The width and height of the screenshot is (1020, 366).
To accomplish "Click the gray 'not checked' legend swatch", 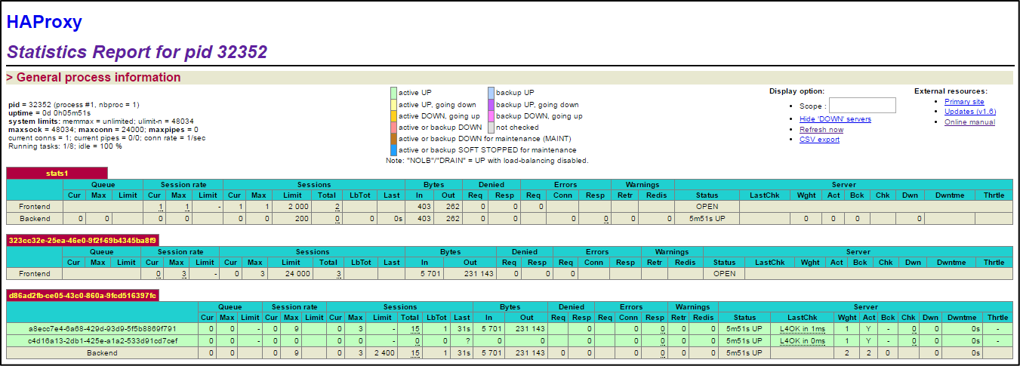I will pyautogui.click(x=491, y=128).
